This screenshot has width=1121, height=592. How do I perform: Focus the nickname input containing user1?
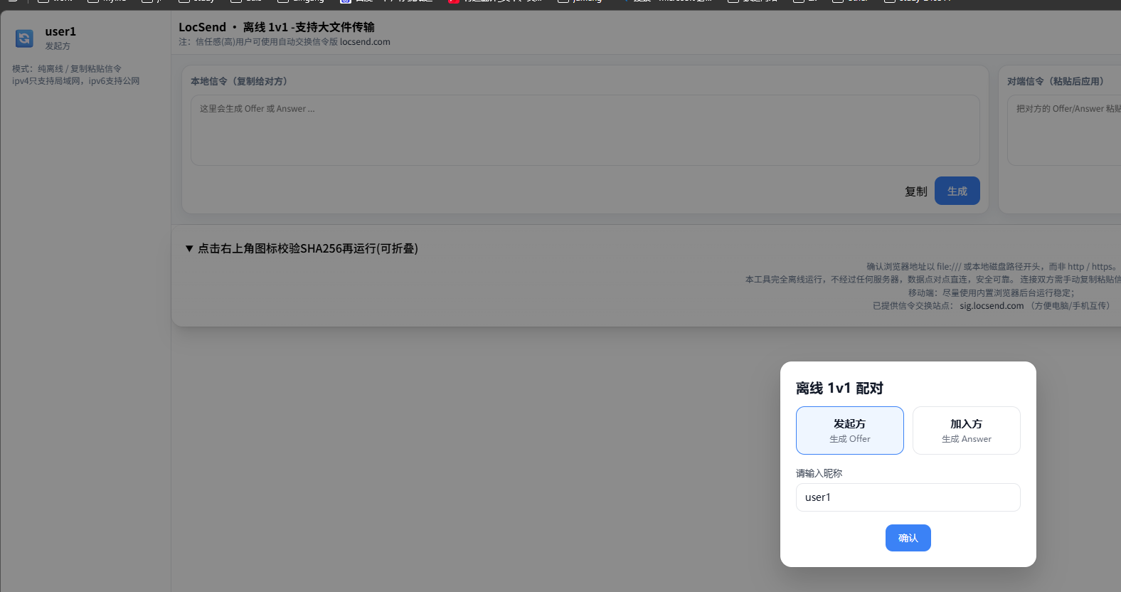[908, 497]
